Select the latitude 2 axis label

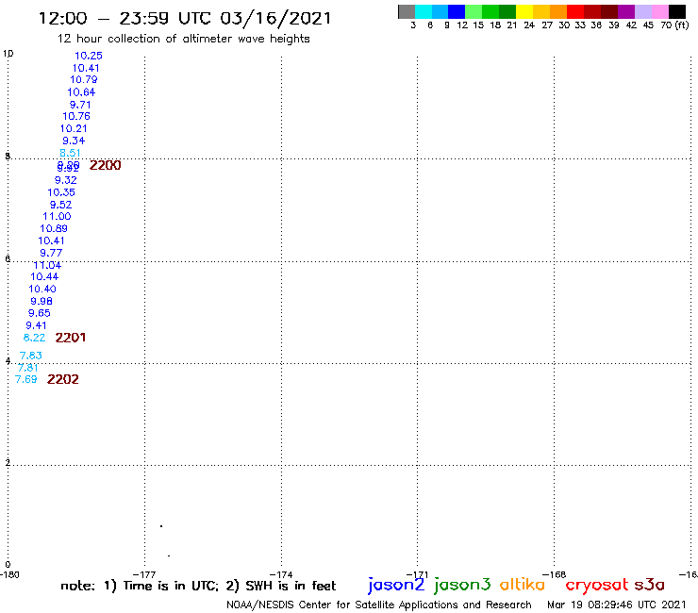click(8, 463)
